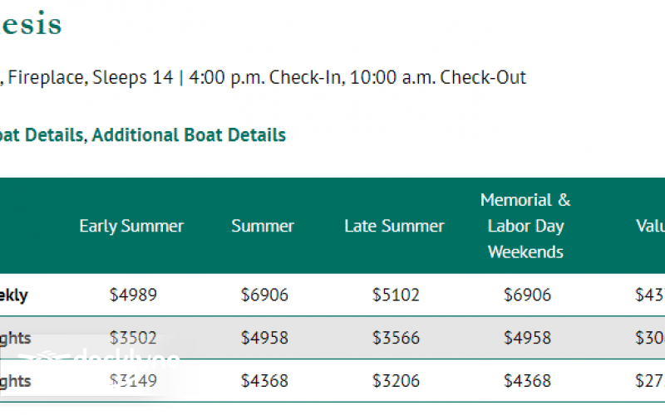665x415 pixels.
Task: Click $4368 under Memorial & Labor Day Weekends
Action: (527, 381)
